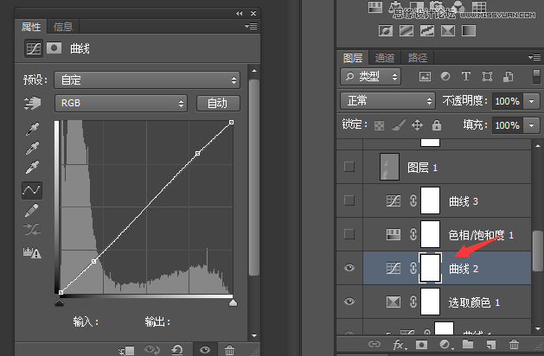Add a Selective Color adjustment from Adjustments panel

tap(448, 30)
